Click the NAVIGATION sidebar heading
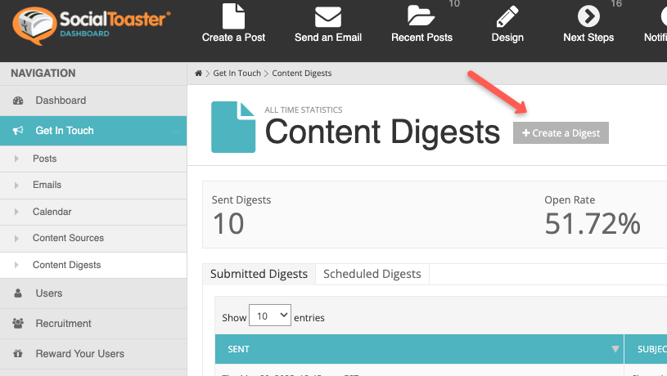This screenshot has height=376, width=667. (x=43, y=73)
